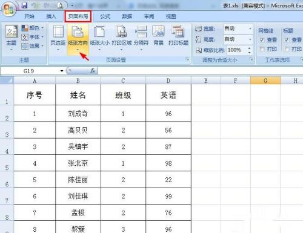303x233 pixels.
Task: Enable the 网格线 打印 checkbox
Action: pos(262,49)
